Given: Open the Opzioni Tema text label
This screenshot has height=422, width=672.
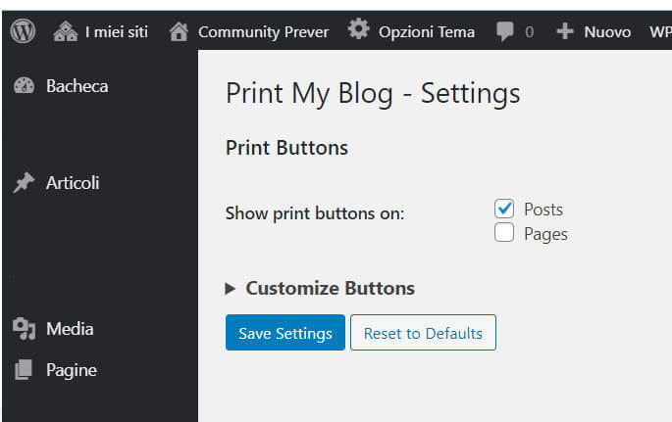Looking at the screenshot, I should coord(426,31).
